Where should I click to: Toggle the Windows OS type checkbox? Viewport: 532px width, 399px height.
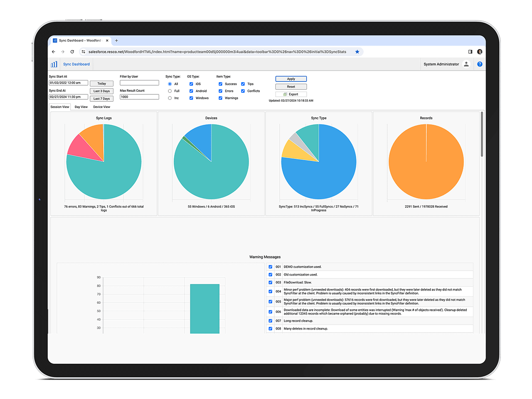[x=191, y=98]
